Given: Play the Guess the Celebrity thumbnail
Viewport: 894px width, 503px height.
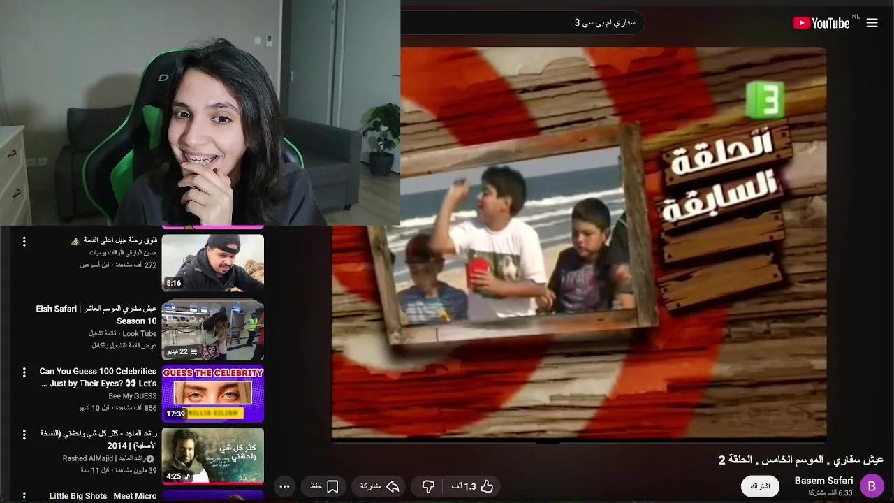Looking at the screenshot, I should (x=213, y=394).
